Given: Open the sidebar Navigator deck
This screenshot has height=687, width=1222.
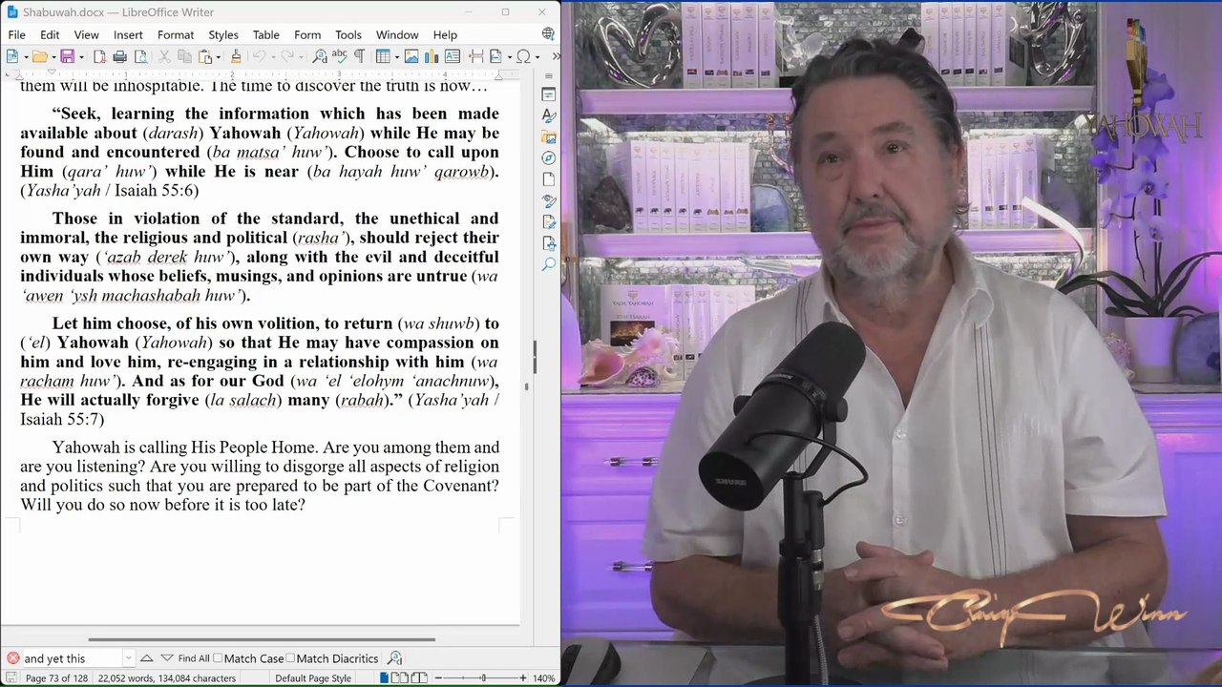Looking at the screenshot, I should pos(549,158).
